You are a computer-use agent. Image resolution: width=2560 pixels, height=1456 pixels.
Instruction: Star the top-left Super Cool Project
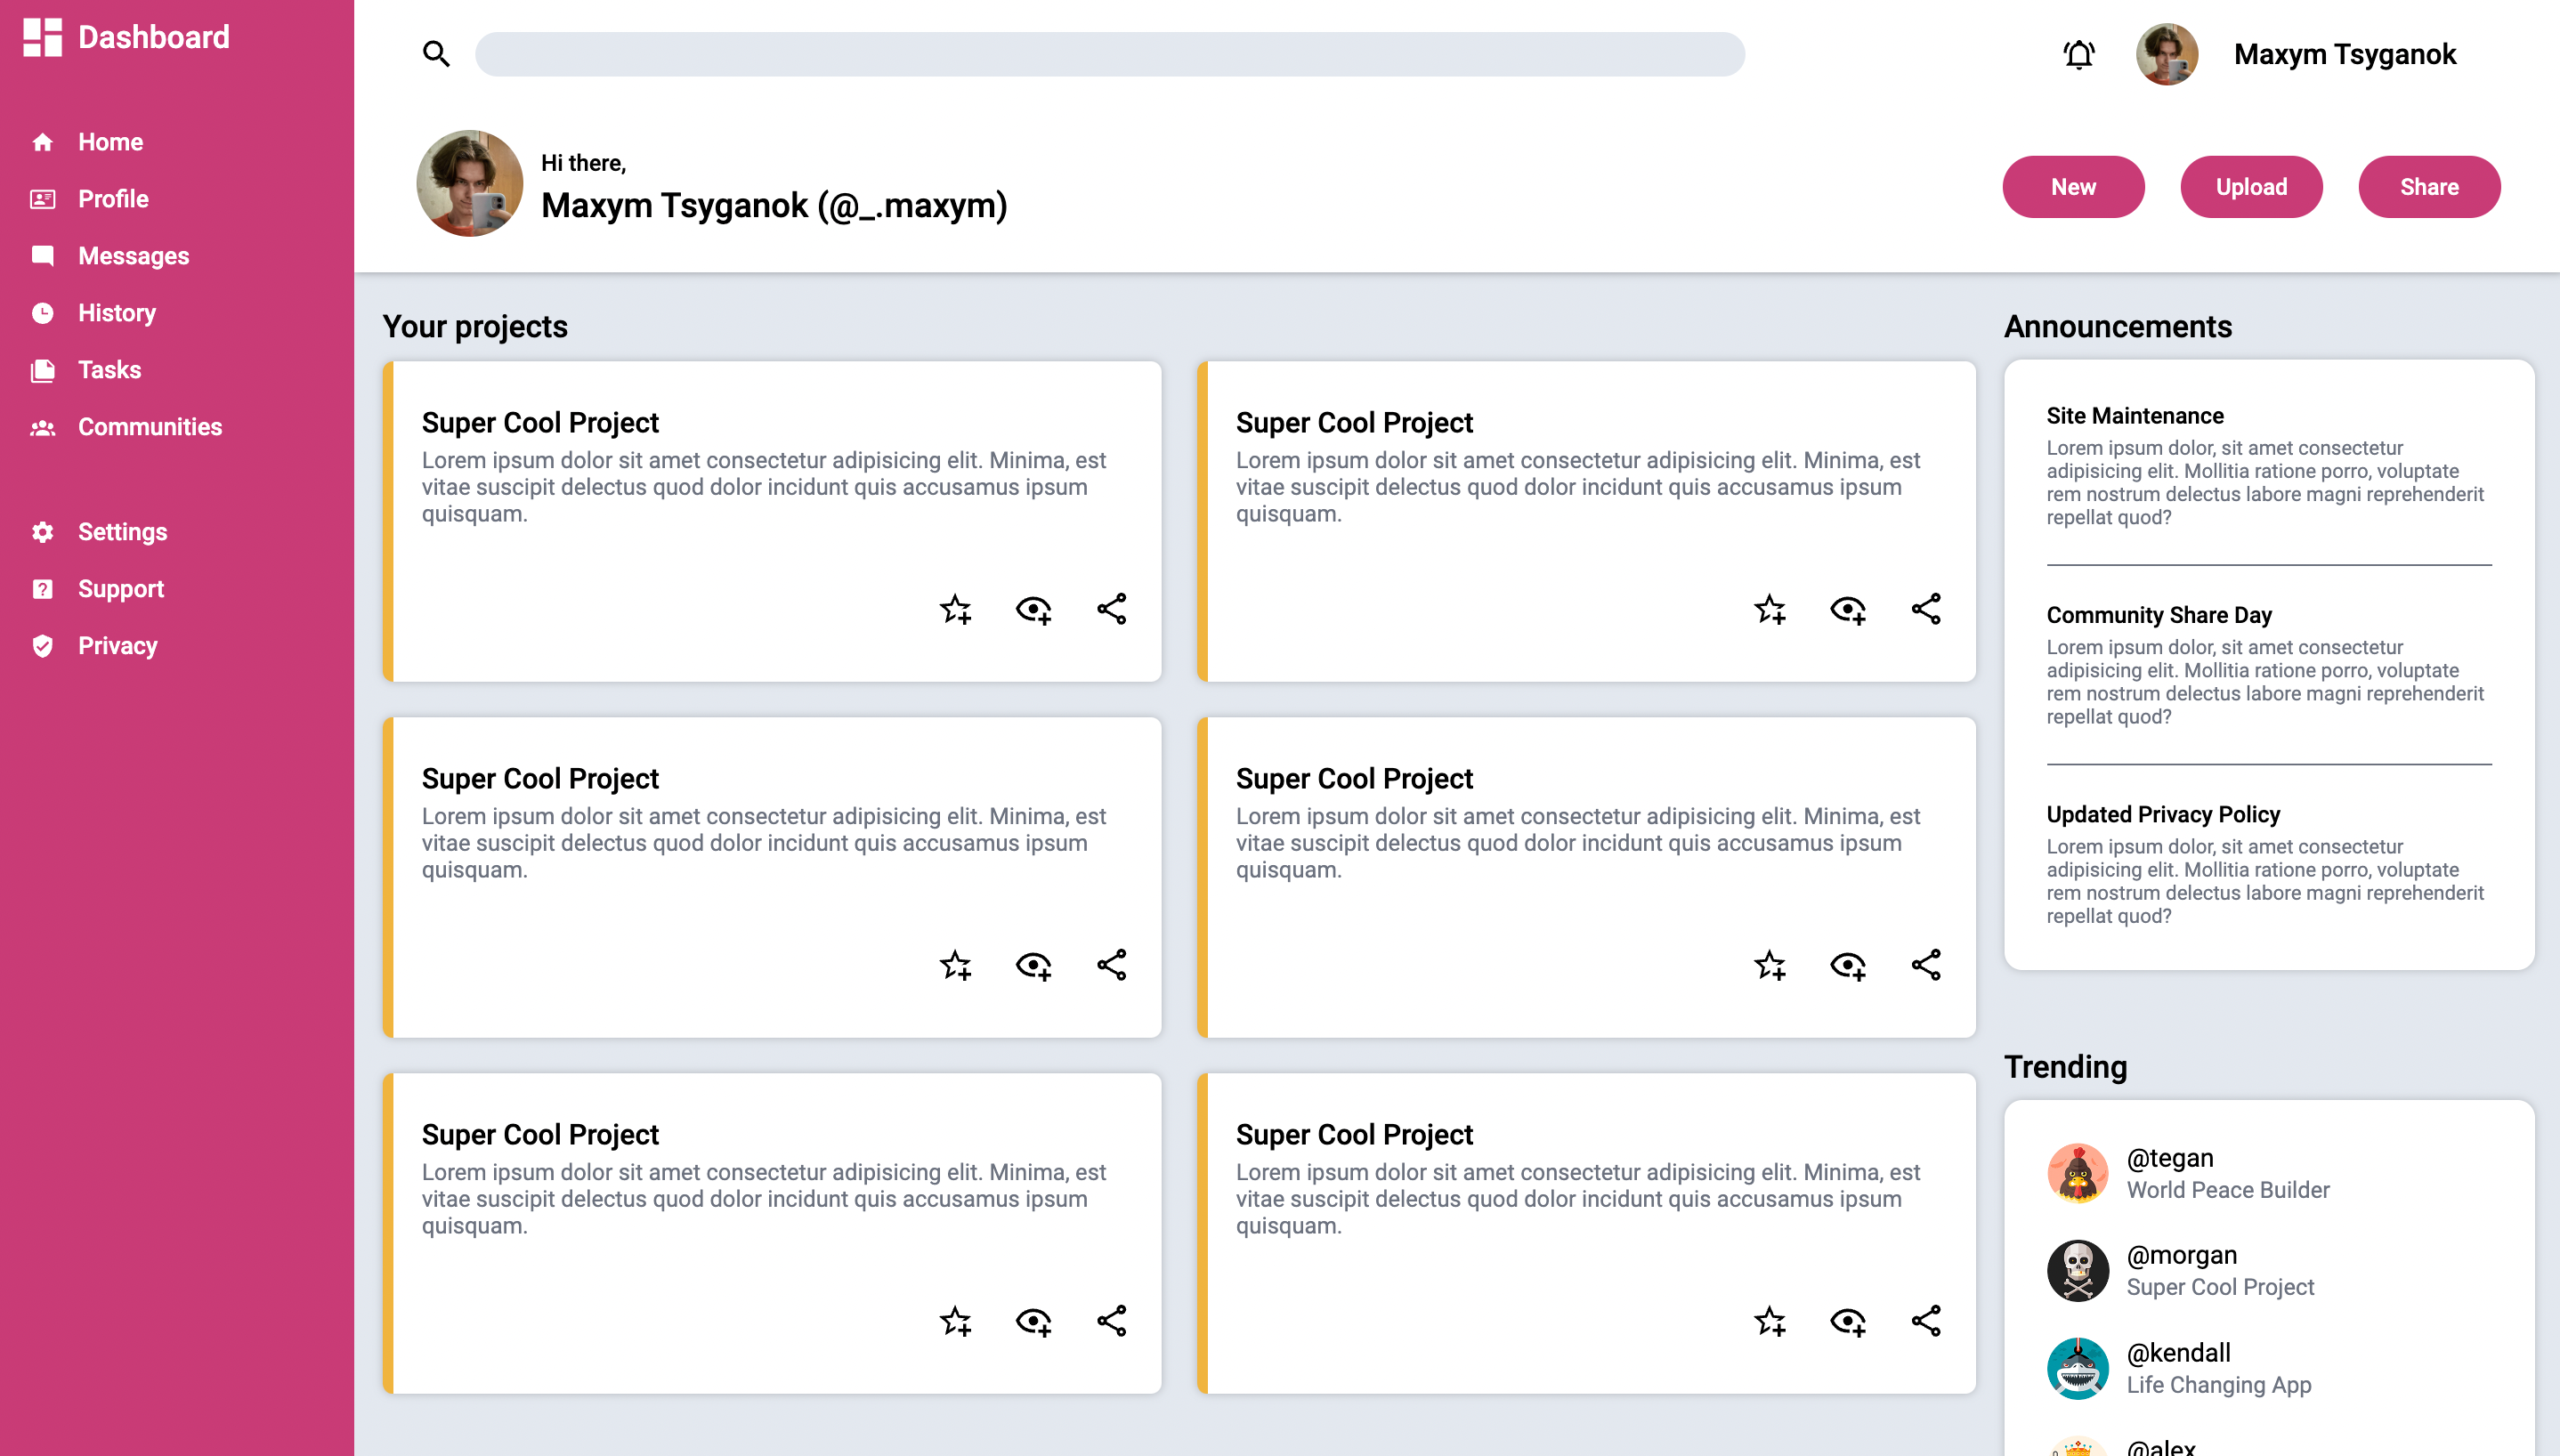(x=956, y=610)
